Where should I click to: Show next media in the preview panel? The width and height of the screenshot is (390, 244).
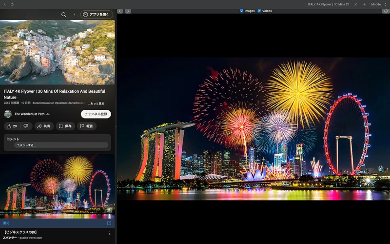[x=128, y=11]
